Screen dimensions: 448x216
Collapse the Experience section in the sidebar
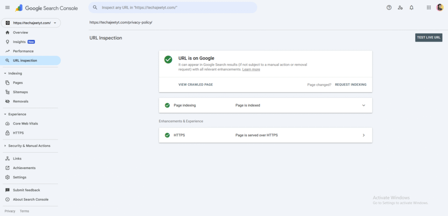pyautogui.click(x=5, y=114)
